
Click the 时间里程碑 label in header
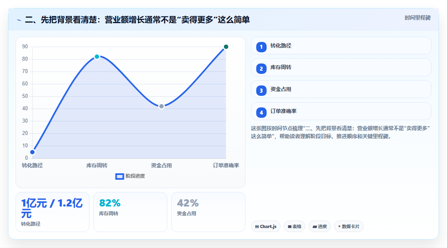point(417,18)
